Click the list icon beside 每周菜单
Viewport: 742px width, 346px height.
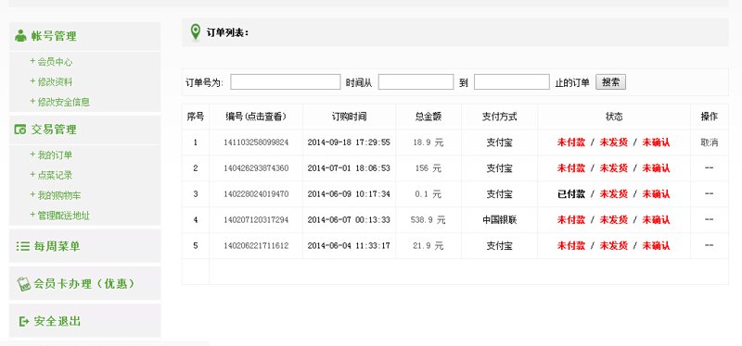coord(22,246)
